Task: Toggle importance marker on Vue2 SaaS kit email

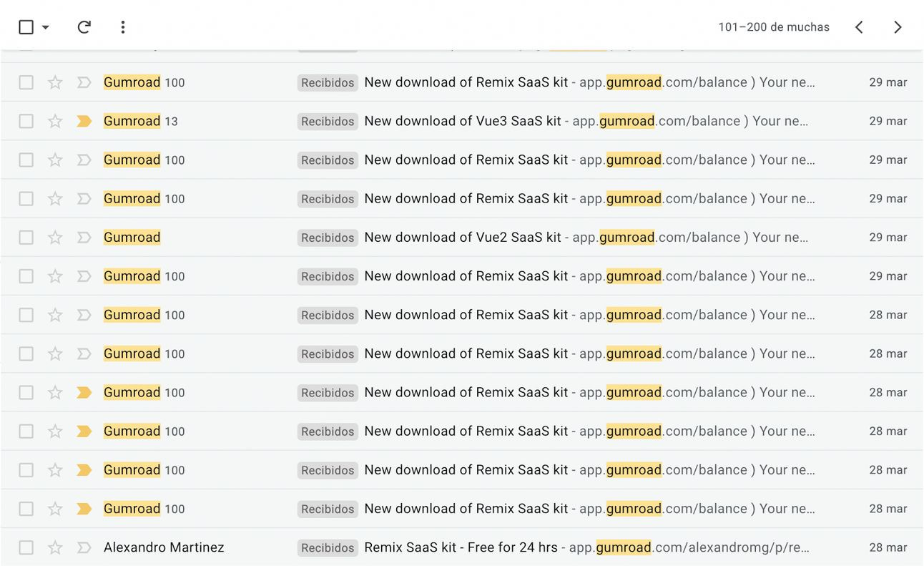Action: click(x=84, y=237)
